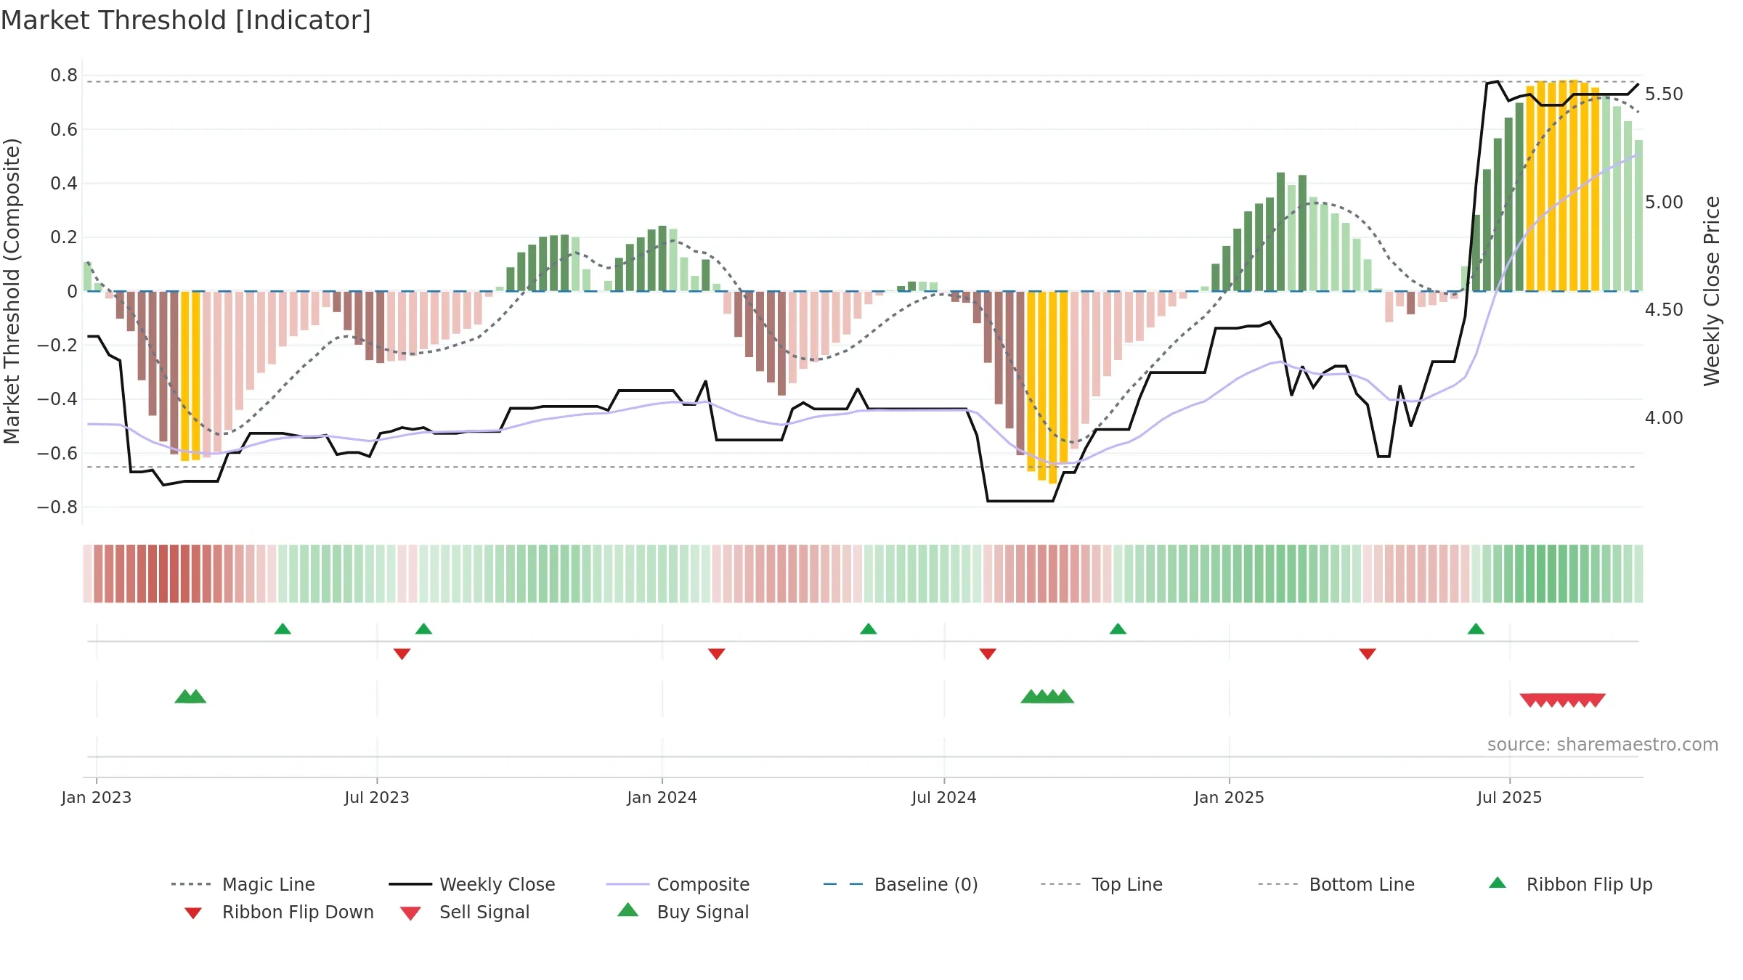Screen dimensions: 1743x980
Task: Click the 0.8 left axis tick label
Action: (64, 75)
